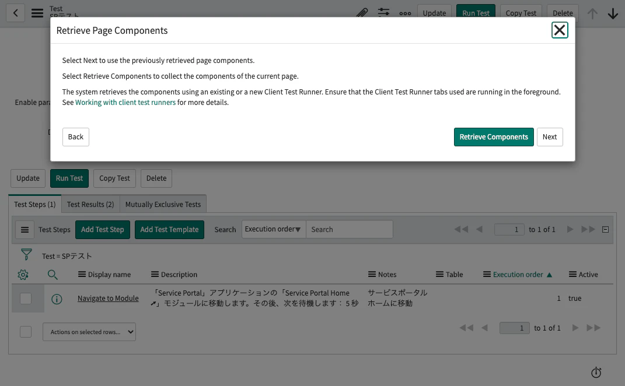Click the bottom Delete button
Image resolution: width=625 pixels, height=386 pixels.
pos(156,178)
